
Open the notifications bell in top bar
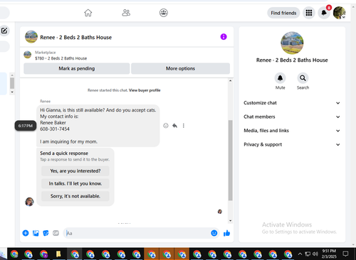point(324,13)
